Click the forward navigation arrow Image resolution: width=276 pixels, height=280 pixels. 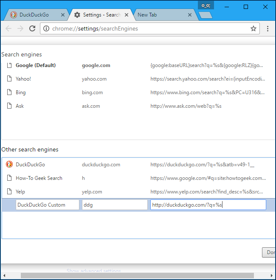pos(20,28)
